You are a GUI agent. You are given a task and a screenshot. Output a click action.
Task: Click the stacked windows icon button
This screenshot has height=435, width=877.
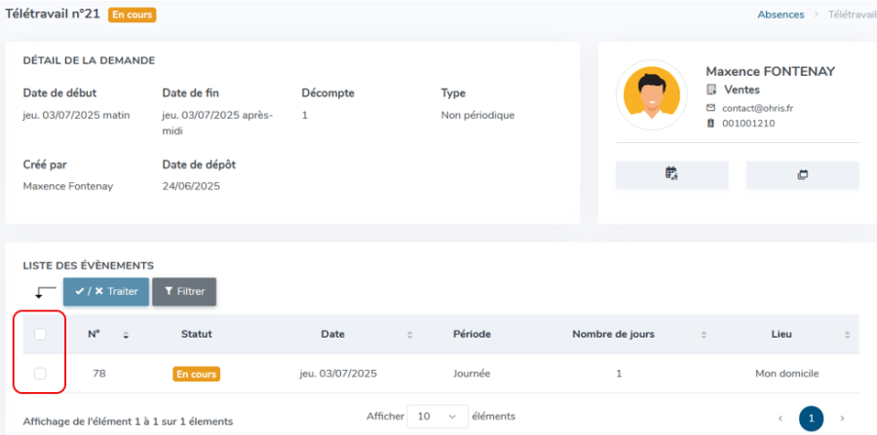(x=803, y=175)
